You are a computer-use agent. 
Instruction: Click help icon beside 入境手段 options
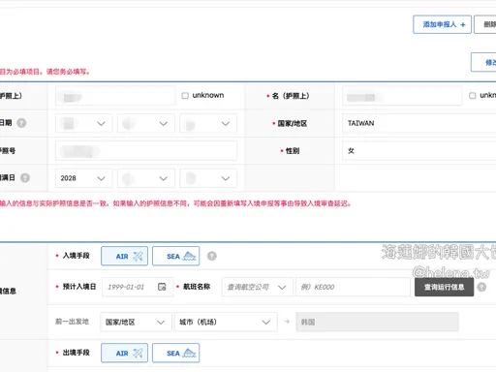pyautogui.click(x=212, y=256)
